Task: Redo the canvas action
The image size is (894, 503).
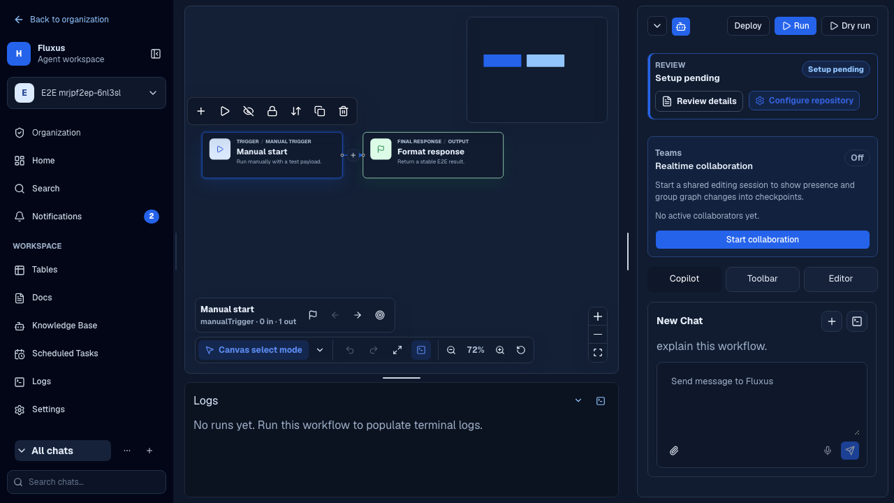Action: click(374, 350)
